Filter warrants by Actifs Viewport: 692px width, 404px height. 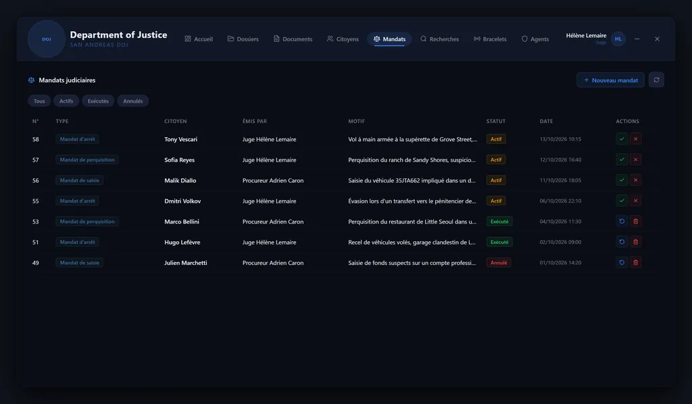66,101
